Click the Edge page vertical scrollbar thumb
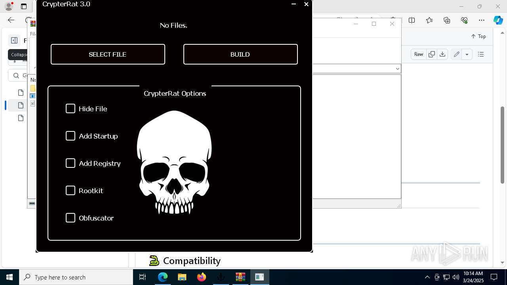Viewport: 507px width, 285px height. [502, 144]
